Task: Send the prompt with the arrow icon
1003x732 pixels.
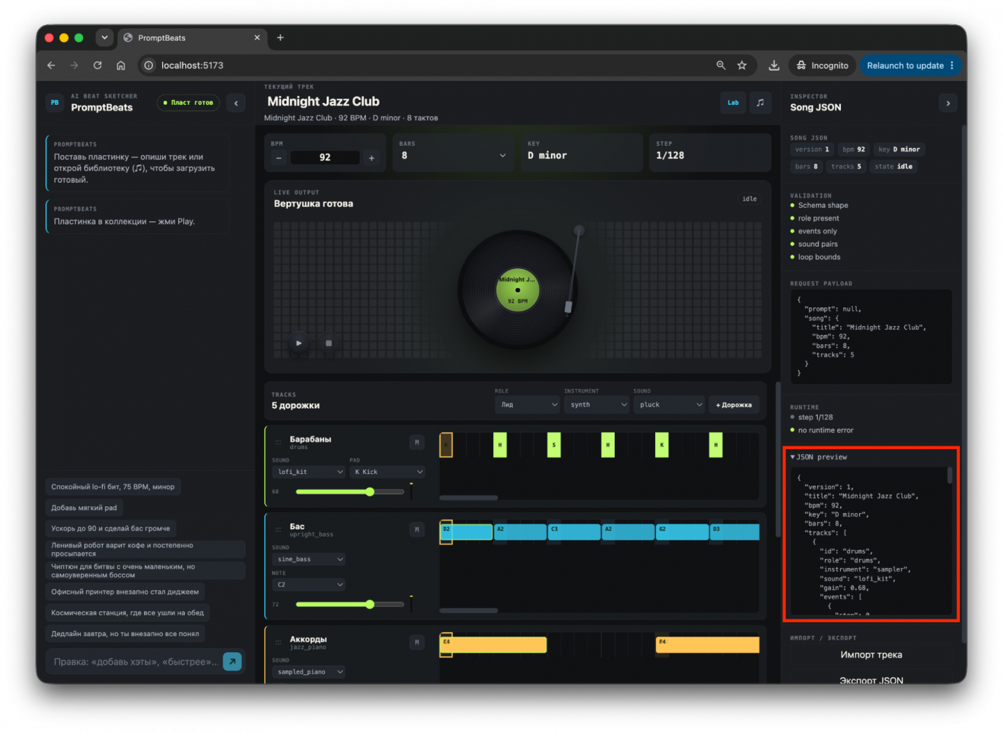Action: pyautogui.click(x=232, y=661)
